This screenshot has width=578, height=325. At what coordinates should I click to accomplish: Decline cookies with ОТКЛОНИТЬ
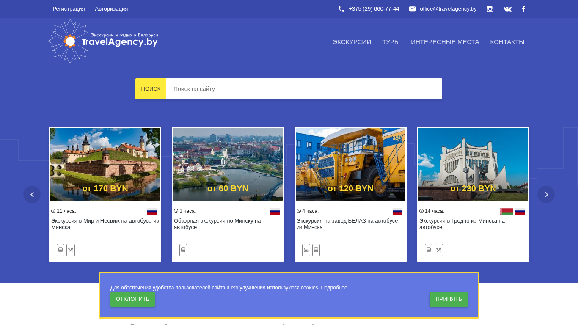(133, 299)
